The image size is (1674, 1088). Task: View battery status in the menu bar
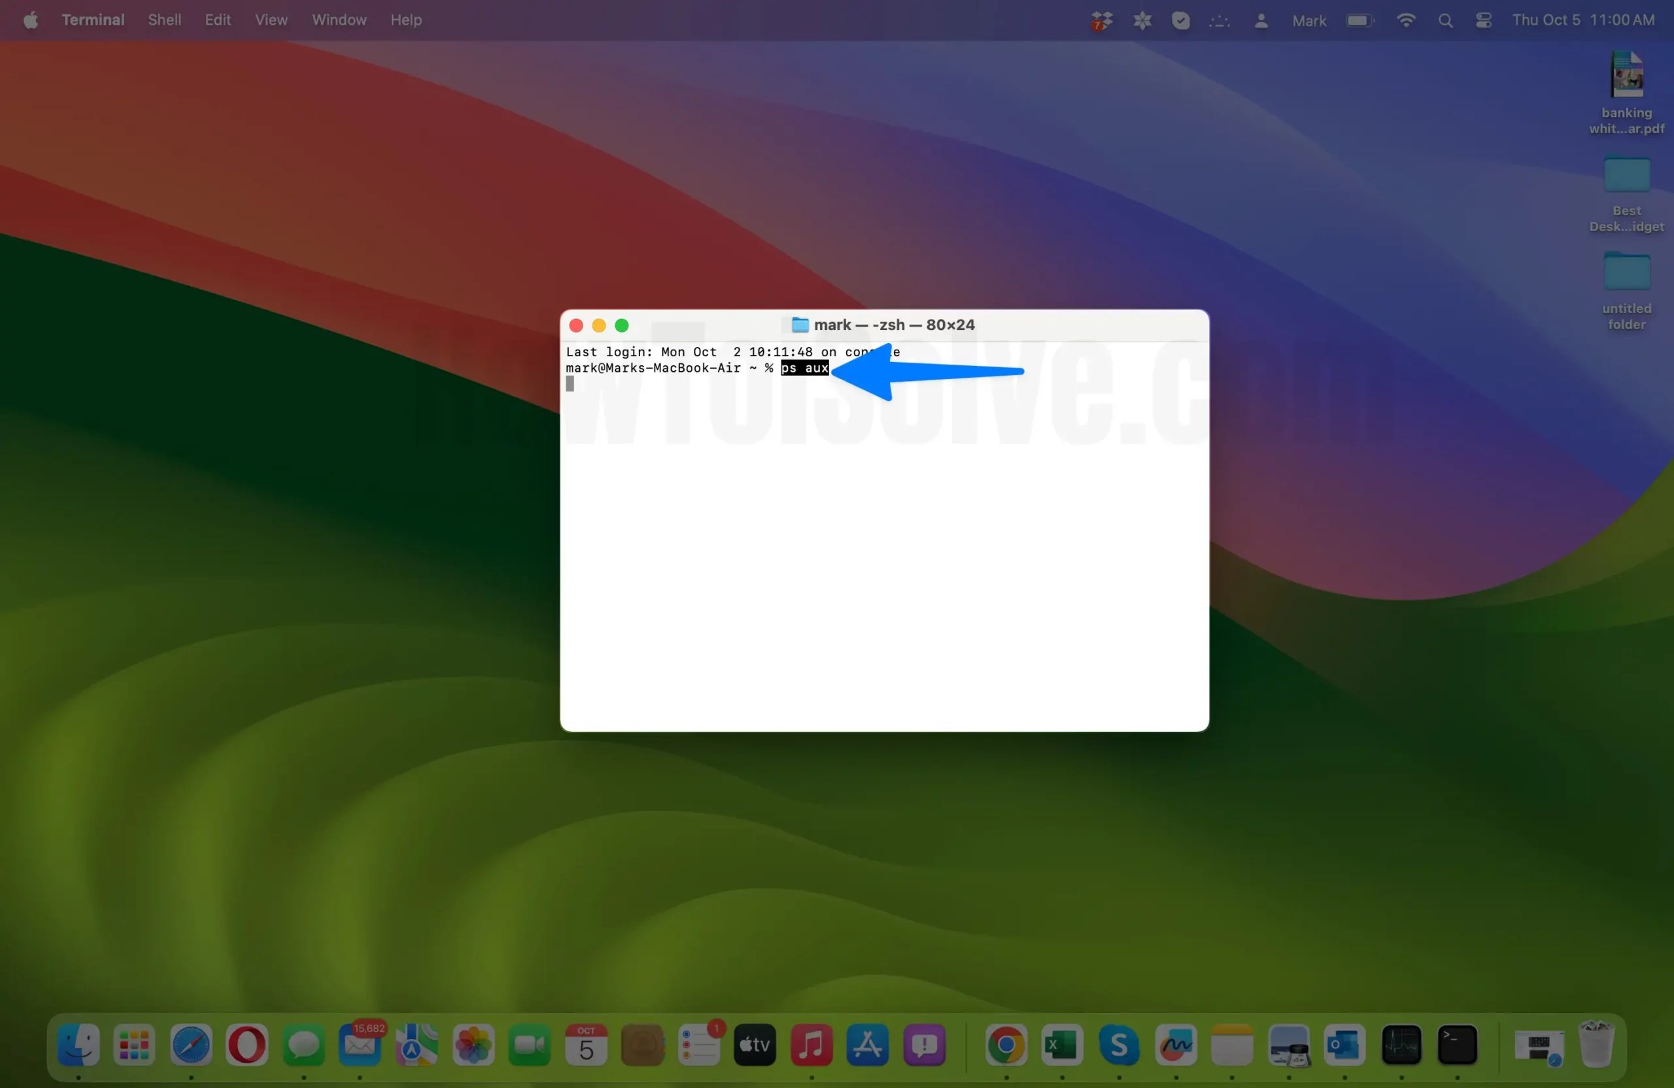[x=1359, y=20]
